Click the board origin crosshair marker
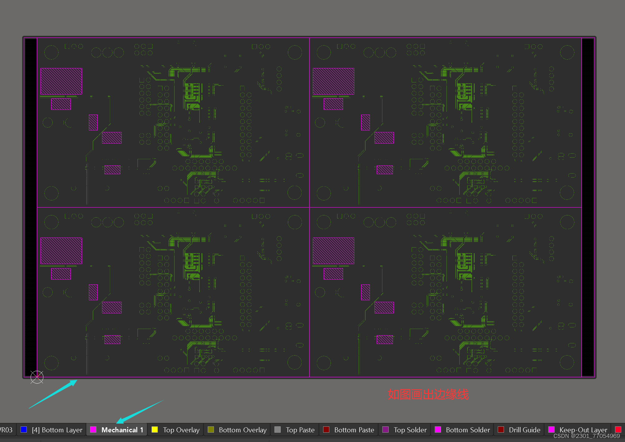 [x=37, y=377]
